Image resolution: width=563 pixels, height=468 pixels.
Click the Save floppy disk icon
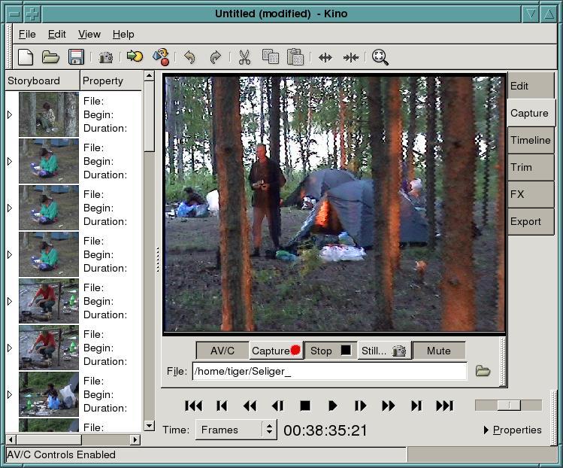click(76, 57)
